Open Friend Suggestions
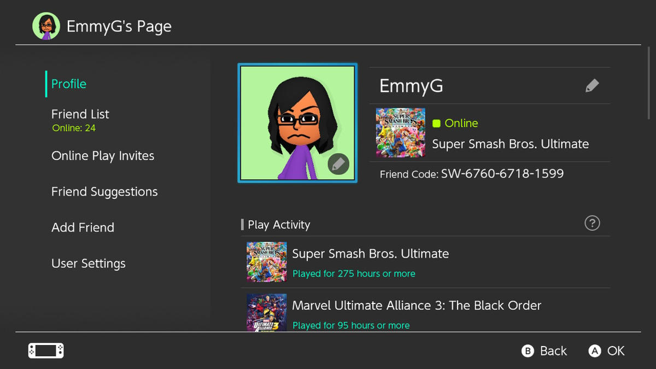The height and width of the screenshot is (369, 656). 104,192
